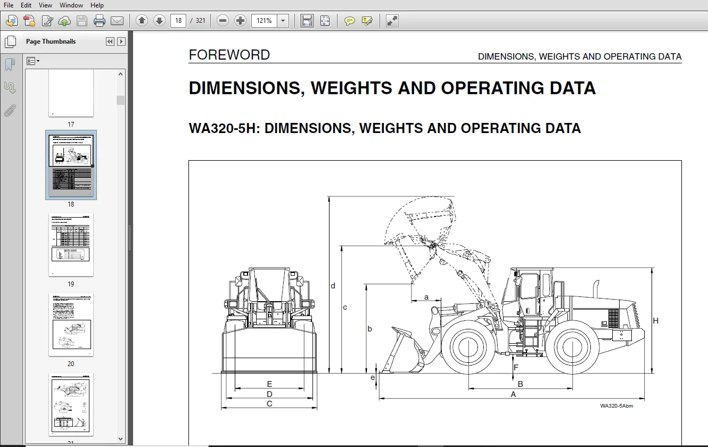Click the Page Thumbnails panel title

(51, 42)
